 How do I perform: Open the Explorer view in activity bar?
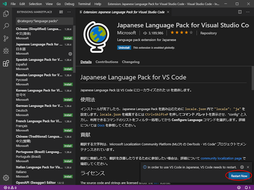(x=6, y=14)
